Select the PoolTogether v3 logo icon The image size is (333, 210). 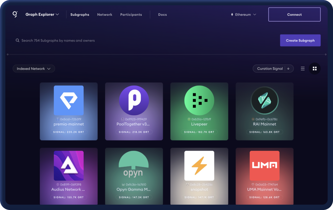coord(134,100)
